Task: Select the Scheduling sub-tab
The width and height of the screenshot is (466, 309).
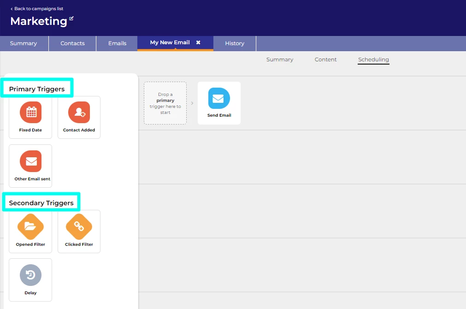Action: point(373,59)
